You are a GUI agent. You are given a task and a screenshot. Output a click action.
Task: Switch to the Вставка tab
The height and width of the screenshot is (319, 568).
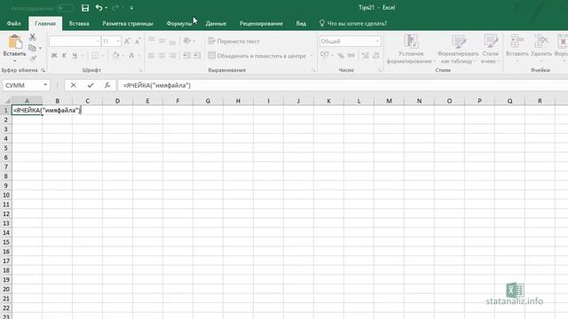(79, 24)
